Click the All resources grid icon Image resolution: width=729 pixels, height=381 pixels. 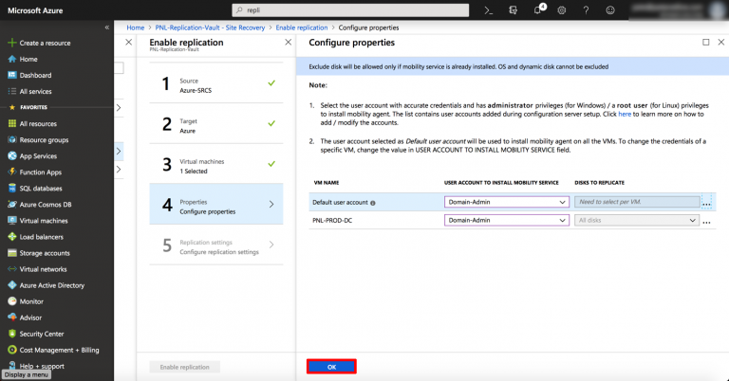12,123
